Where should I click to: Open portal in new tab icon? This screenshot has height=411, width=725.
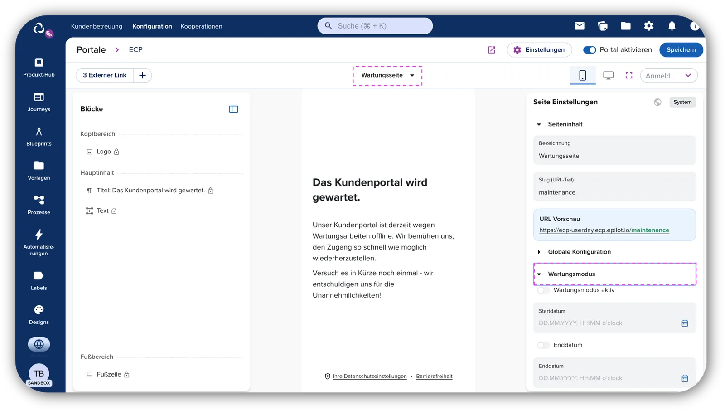[x=492, y=50]
